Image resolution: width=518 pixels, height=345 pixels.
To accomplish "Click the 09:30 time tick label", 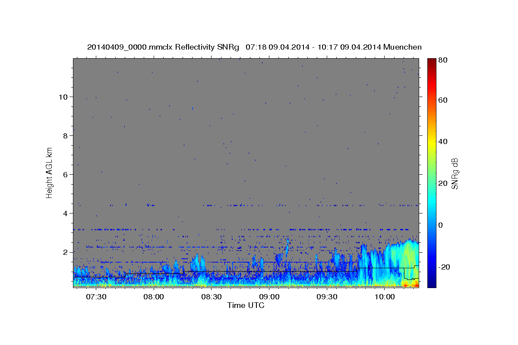I will 327,297.
